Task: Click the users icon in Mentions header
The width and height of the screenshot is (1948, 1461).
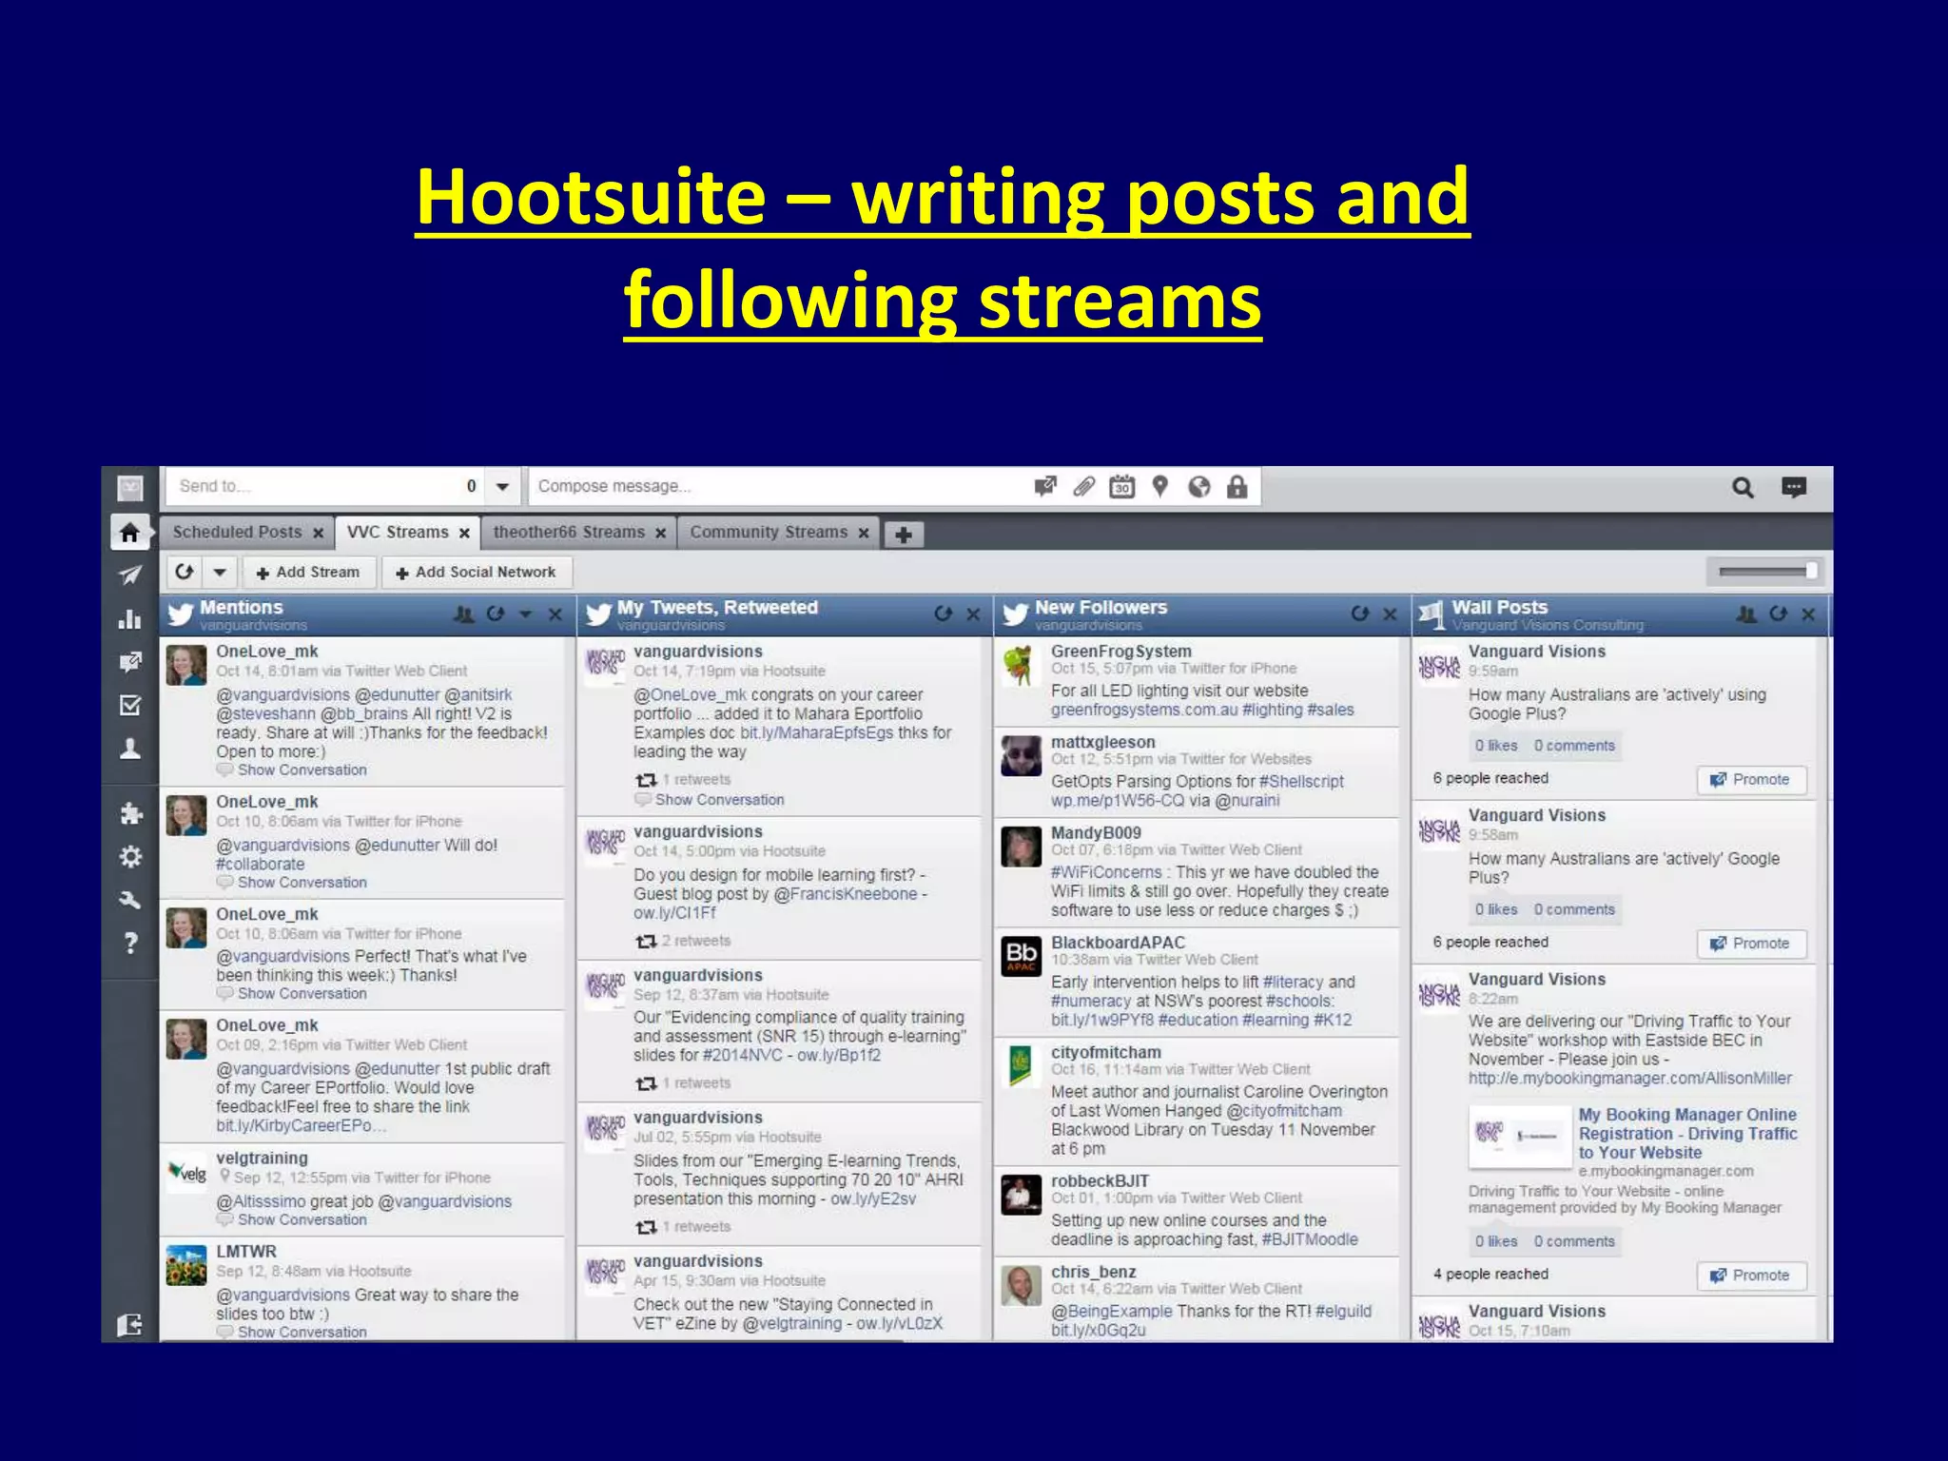Action: (x=464, y=614)
